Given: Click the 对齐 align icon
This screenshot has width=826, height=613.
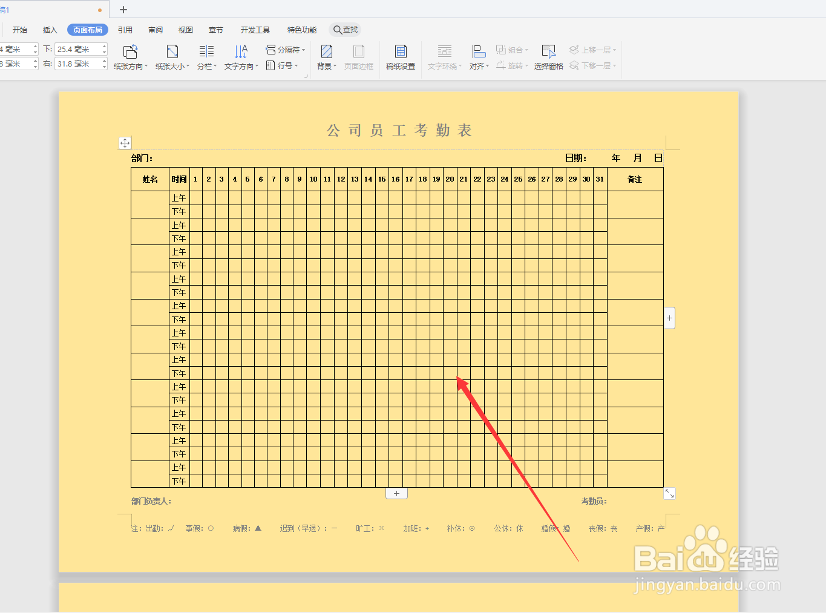Looking at the screenshot, I should [479, 52].
